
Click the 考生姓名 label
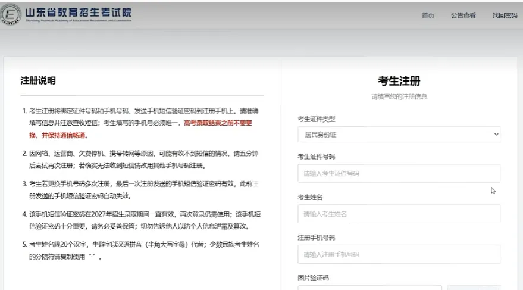[x=310, y=197]
